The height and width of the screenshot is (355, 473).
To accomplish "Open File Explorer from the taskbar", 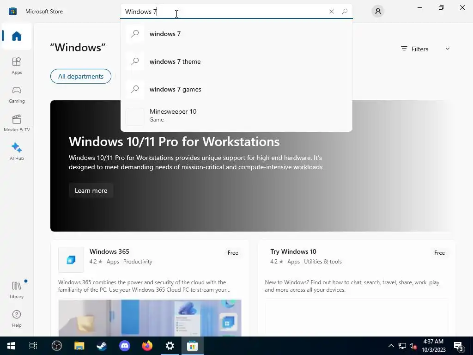I will coord(79,346).
